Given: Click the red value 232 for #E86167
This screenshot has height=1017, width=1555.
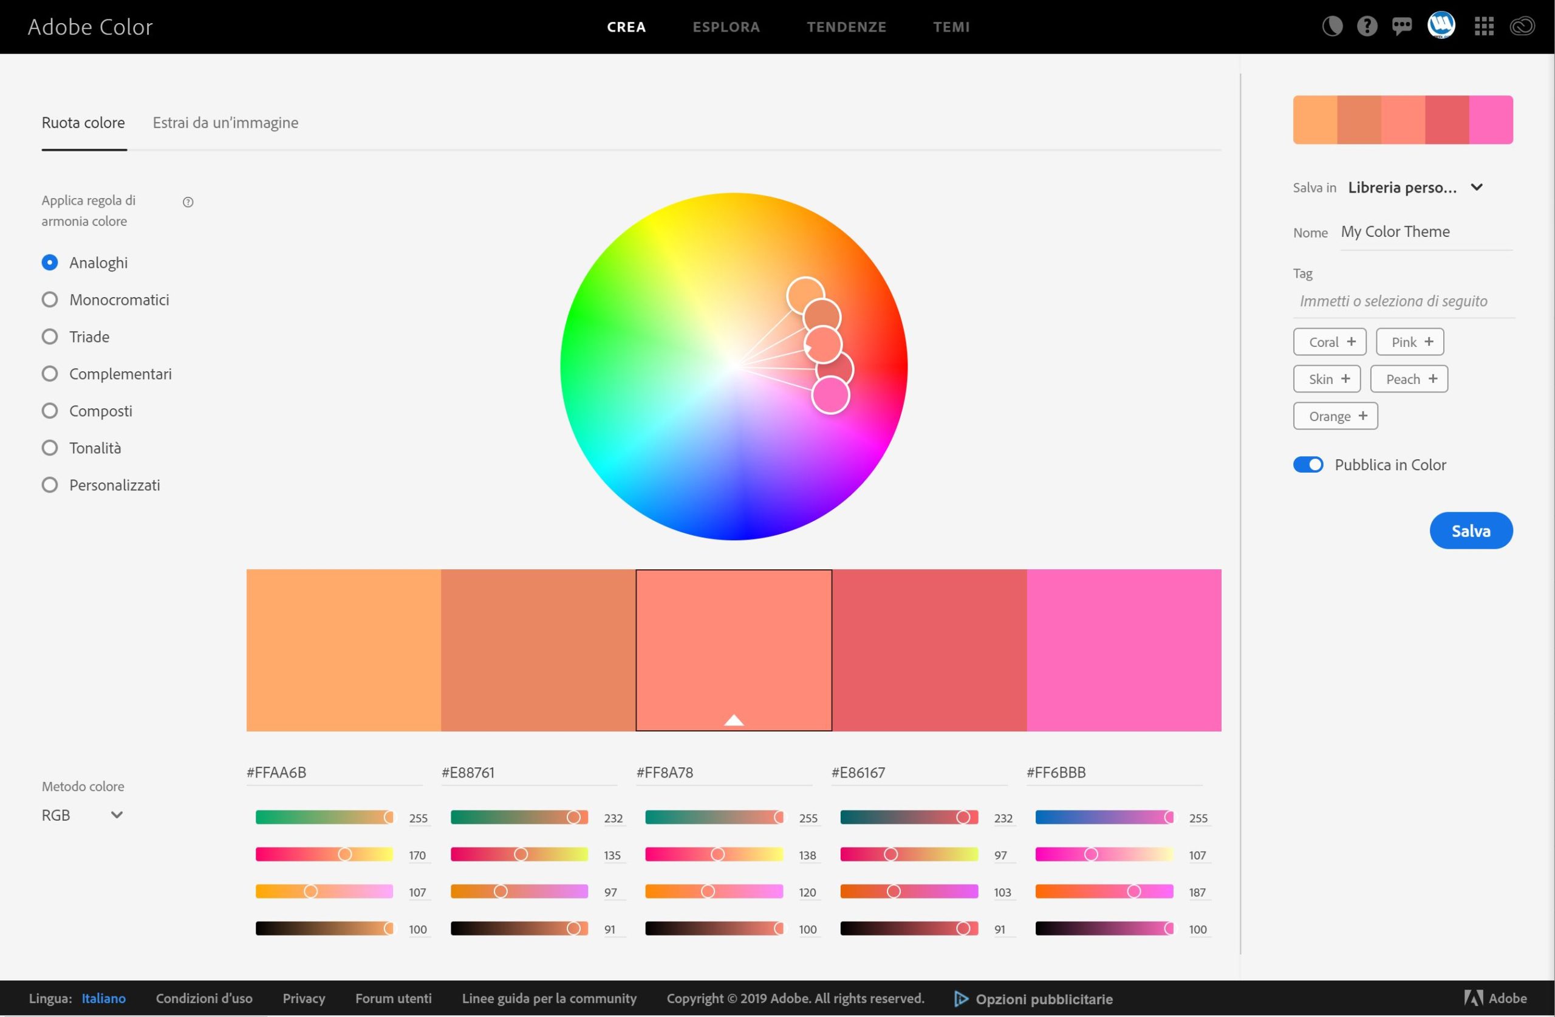Looking at the screenshot, I should pos(1003,818).
